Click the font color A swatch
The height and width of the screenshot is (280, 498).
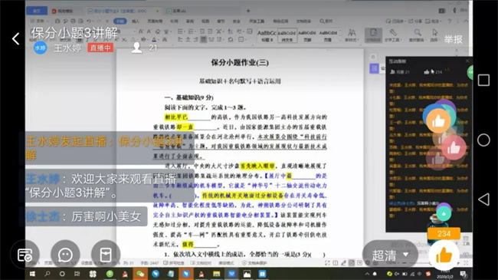[x=154, y=40]
